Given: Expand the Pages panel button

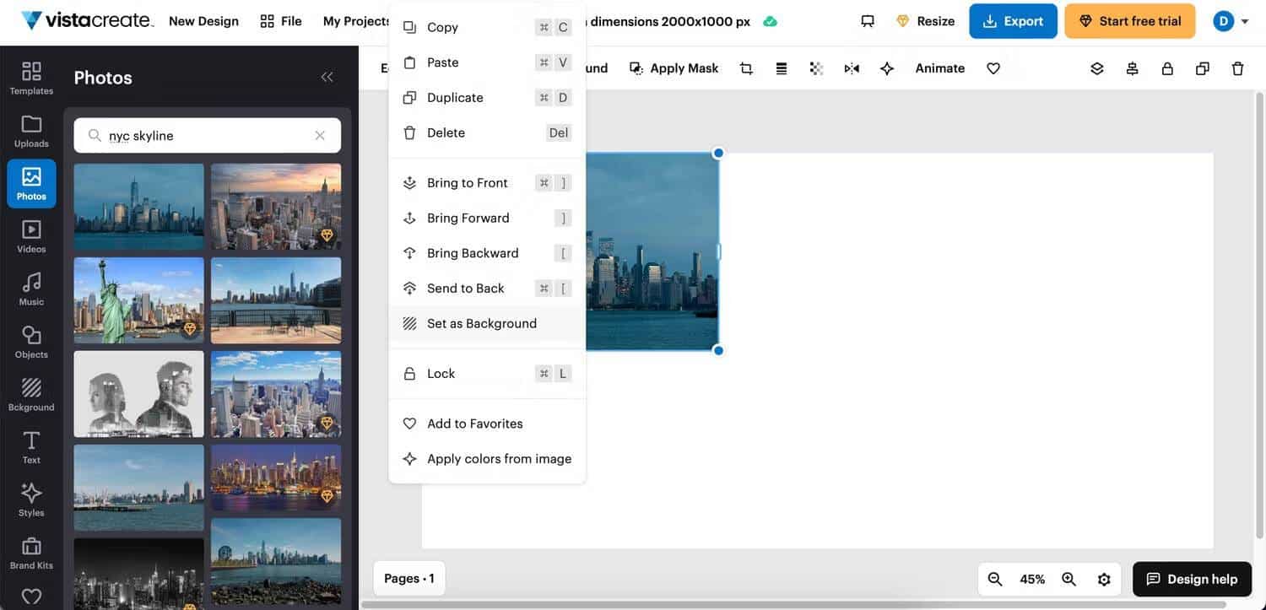Looking at the screenshot, I should [409, 578].
